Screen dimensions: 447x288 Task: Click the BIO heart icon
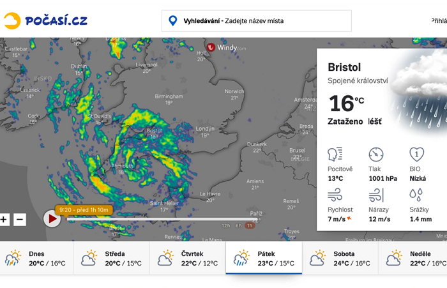click(x=416, y=155)
